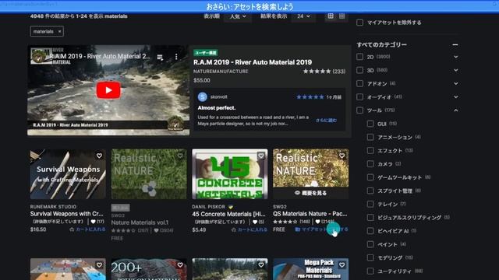Expand the アドオン category chevron
The width and height of the screenshot is (499, 280).
(455, 83)
